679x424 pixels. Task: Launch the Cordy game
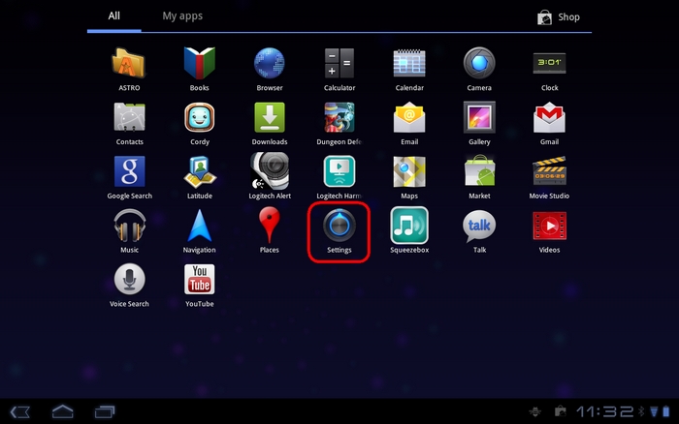199,123
